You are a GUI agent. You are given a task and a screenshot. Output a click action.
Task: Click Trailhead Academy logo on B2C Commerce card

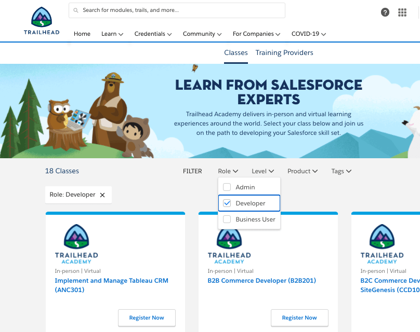click(382, 244)
